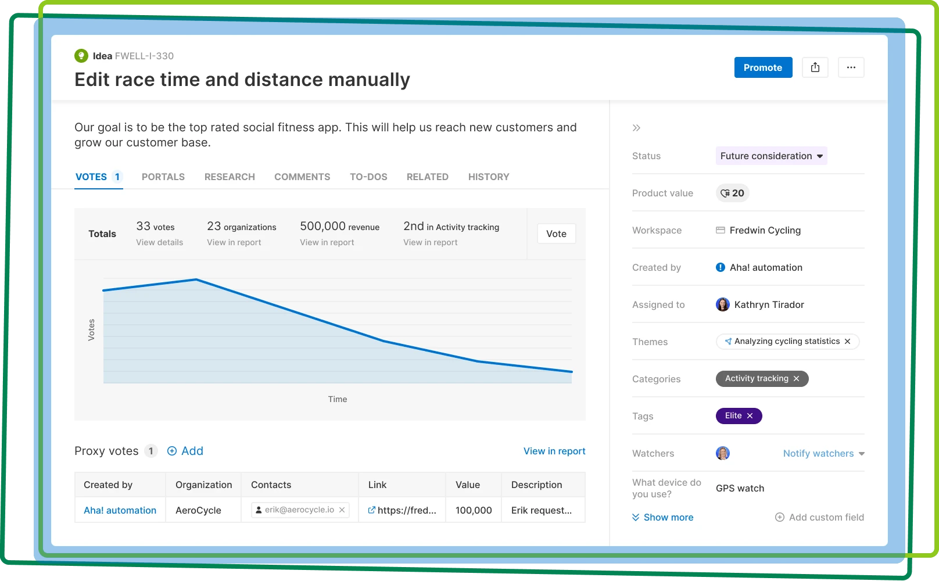This screenshot has width=939, height=581.
Task: Click the idea title Edit race time
Action: pos(242,80)
